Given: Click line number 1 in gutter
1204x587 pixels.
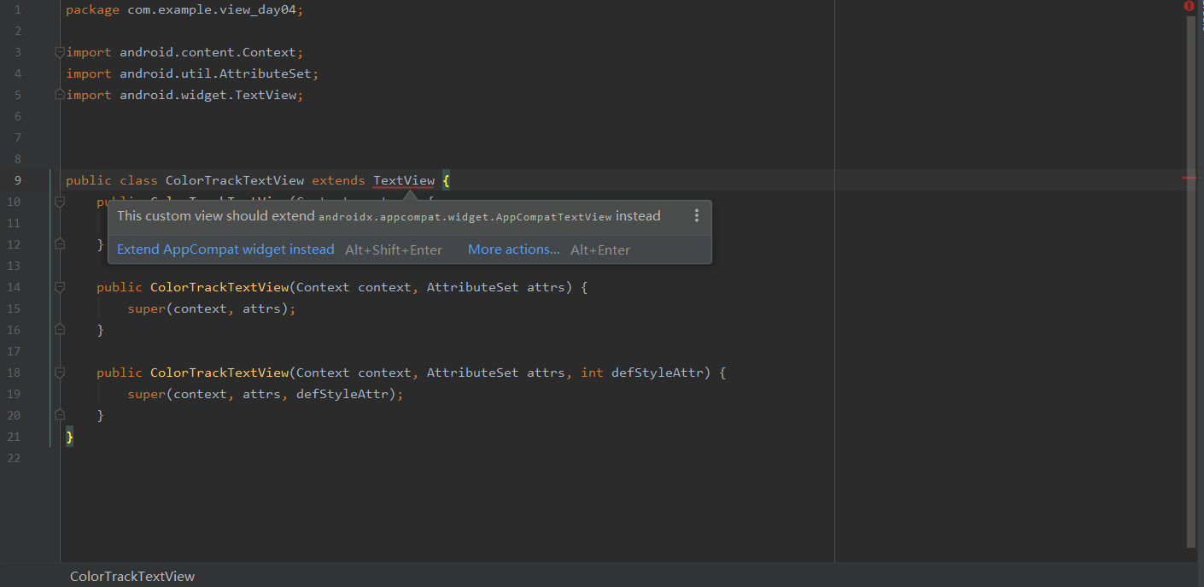Looking at the screenshot, I should tap(18, 9).
